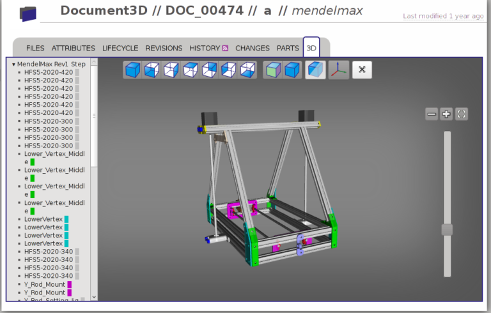Select the MendelMax Rev1 Step label
Viewport: 491px width, 313px height.
tap(51, 64)
